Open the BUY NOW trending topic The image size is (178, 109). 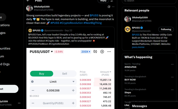tap(130, 80)
